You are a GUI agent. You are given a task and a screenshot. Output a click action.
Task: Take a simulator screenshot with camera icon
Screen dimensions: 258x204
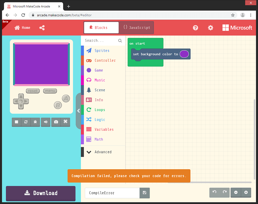click(56, 122)
